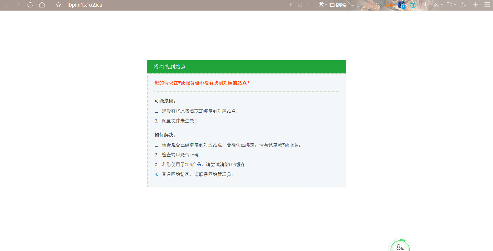Open the downloads arrow icon

click(x=425, y=5)
